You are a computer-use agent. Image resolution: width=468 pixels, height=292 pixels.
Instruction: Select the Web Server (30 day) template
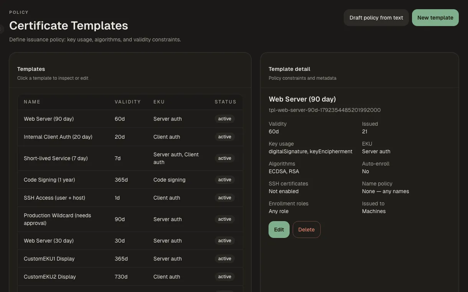(x=130, y=241)
